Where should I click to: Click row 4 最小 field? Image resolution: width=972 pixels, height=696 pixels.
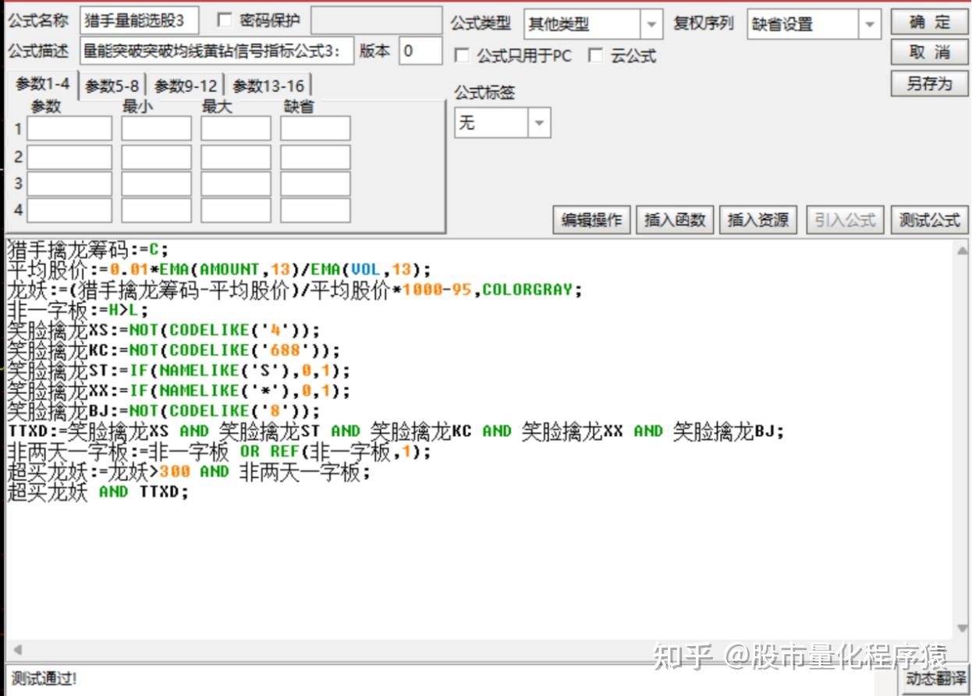click(156, 211)
